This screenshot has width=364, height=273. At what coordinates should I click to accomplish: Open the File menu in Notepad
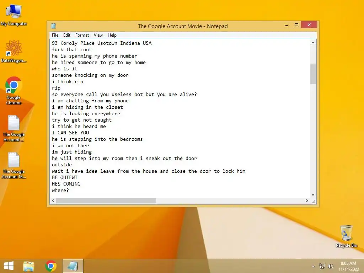click(55, 35)
